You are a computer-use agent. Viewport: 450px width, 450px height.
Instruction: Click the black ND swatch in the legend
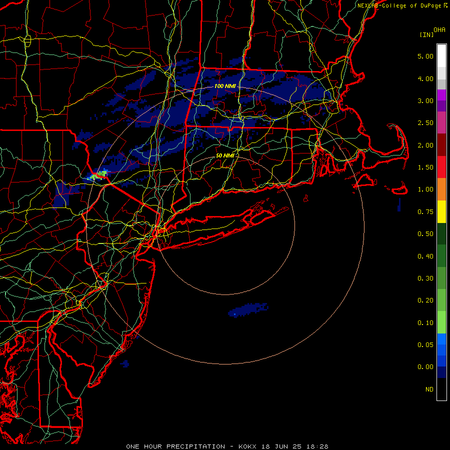click(441, 389)
